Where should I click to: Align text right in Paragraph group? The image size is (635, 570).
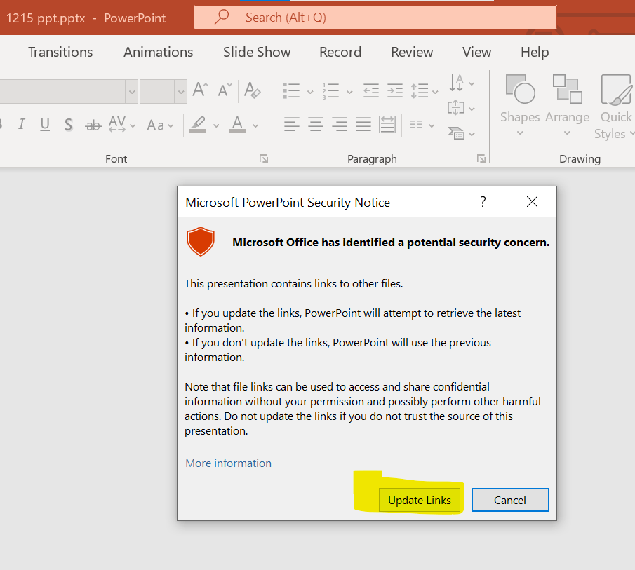340,124
